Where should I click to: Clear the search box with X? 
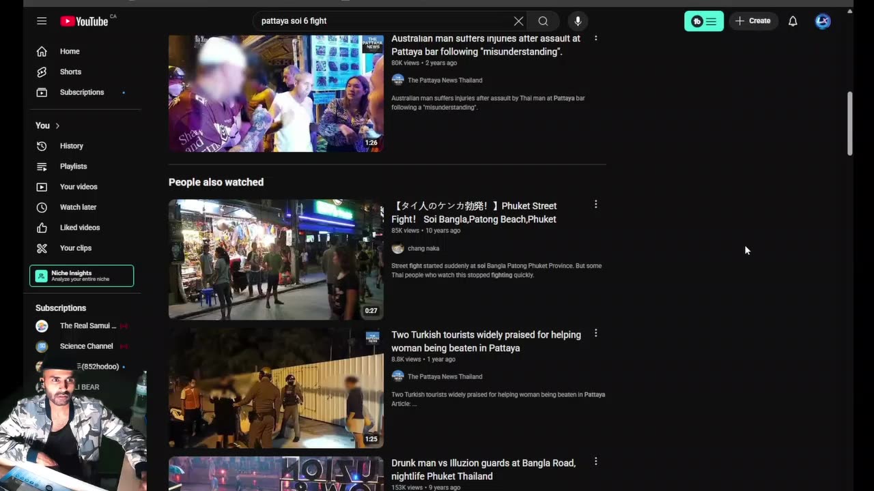519,21
